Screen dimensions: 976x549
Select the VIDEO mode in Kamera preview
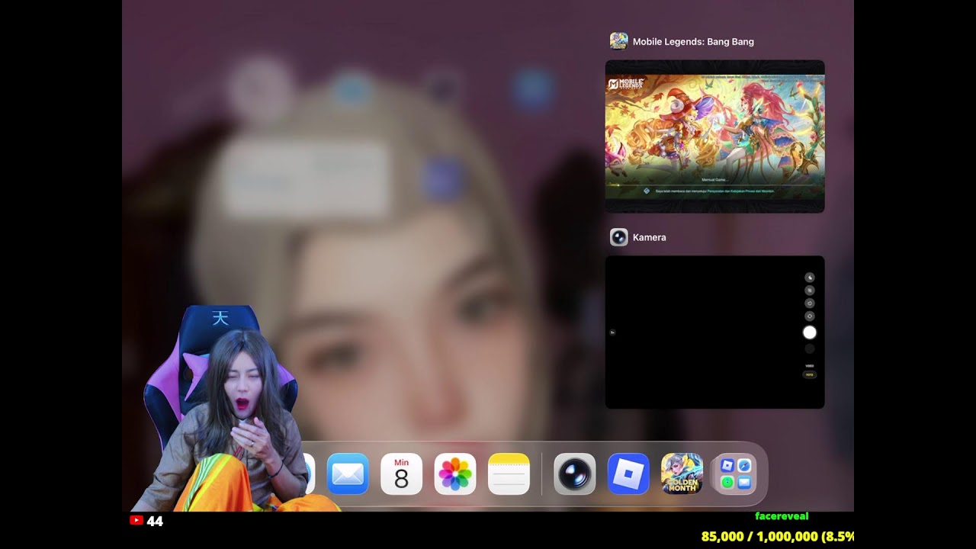coord(810,366)
